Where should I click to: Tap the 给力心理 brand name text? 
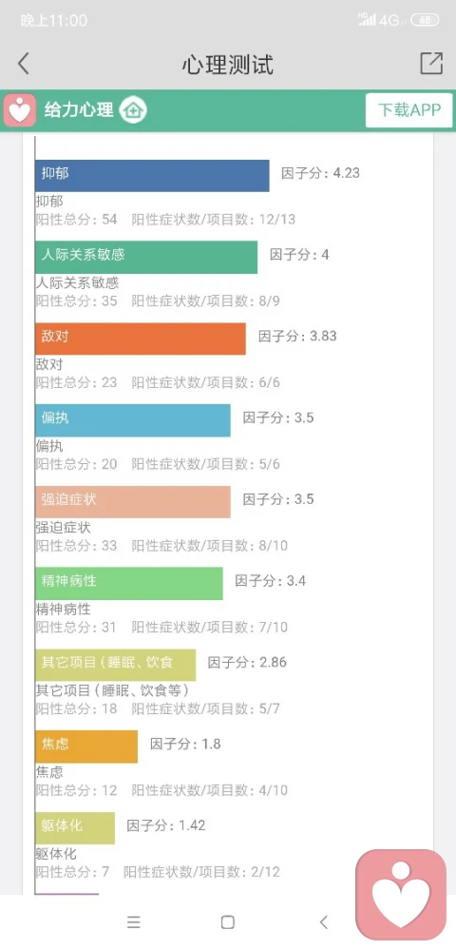click(x=79, y=110)
